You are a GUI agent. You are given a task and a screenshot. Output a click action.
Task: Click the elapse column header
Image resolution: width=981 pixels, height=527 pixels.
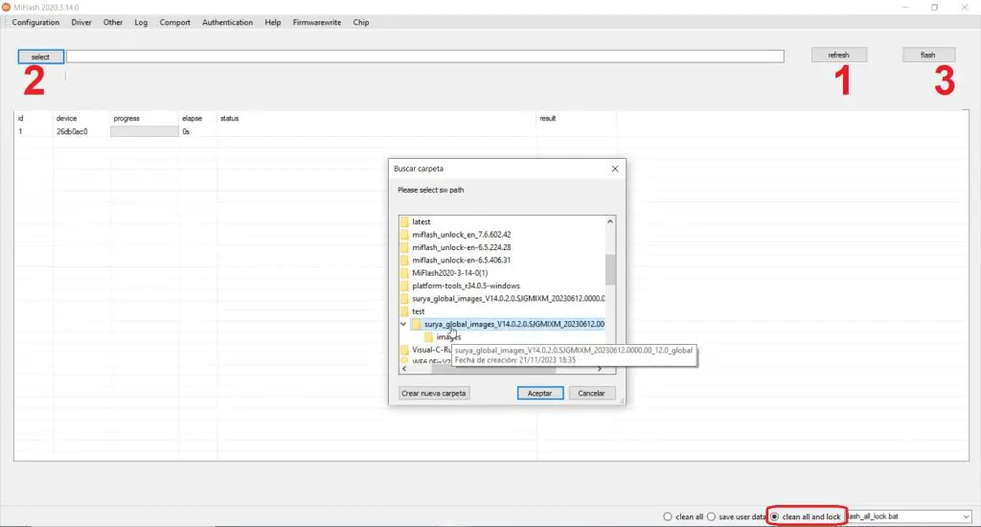tap(192, 118)
